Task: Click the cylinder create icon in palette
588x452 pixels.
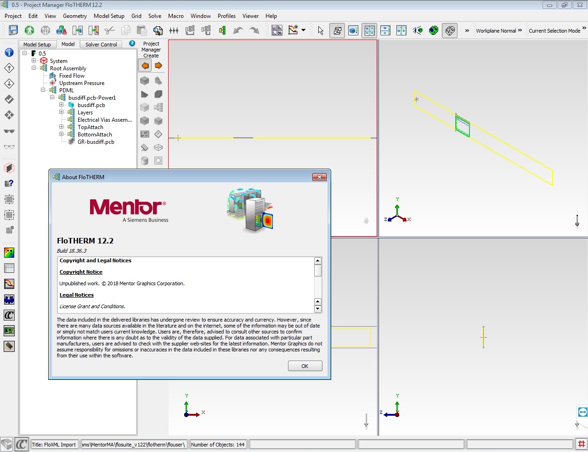Action: (145, 161)
